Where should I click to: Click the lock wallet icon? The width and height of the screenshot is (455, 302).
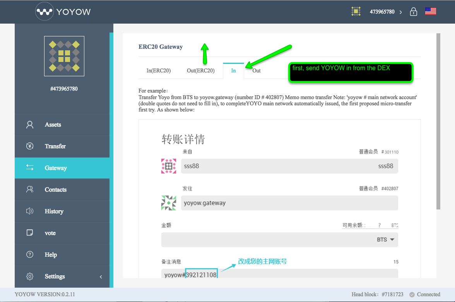pos(413,12)
